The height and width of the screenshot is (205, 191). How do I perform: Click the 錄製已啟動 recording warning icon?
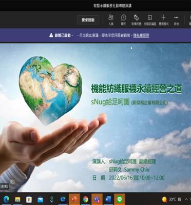(x=51, y=35)
